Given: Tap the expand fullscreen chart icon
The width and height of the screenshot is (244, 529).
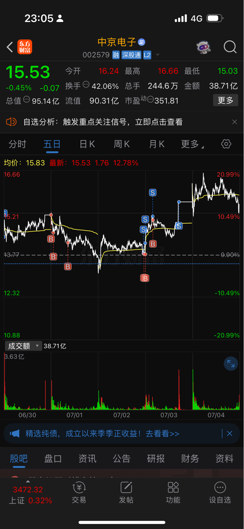Looking at the screenshot, I should click(x=231, y=364).
